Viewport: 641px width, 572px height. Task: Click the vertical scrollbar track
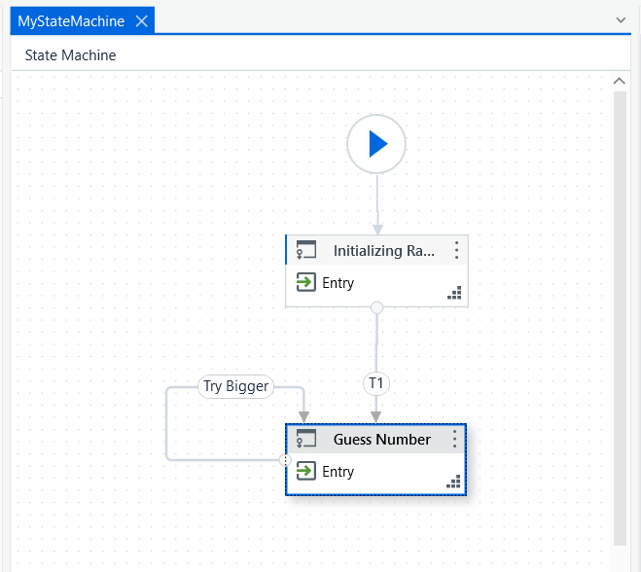[620, 318]
